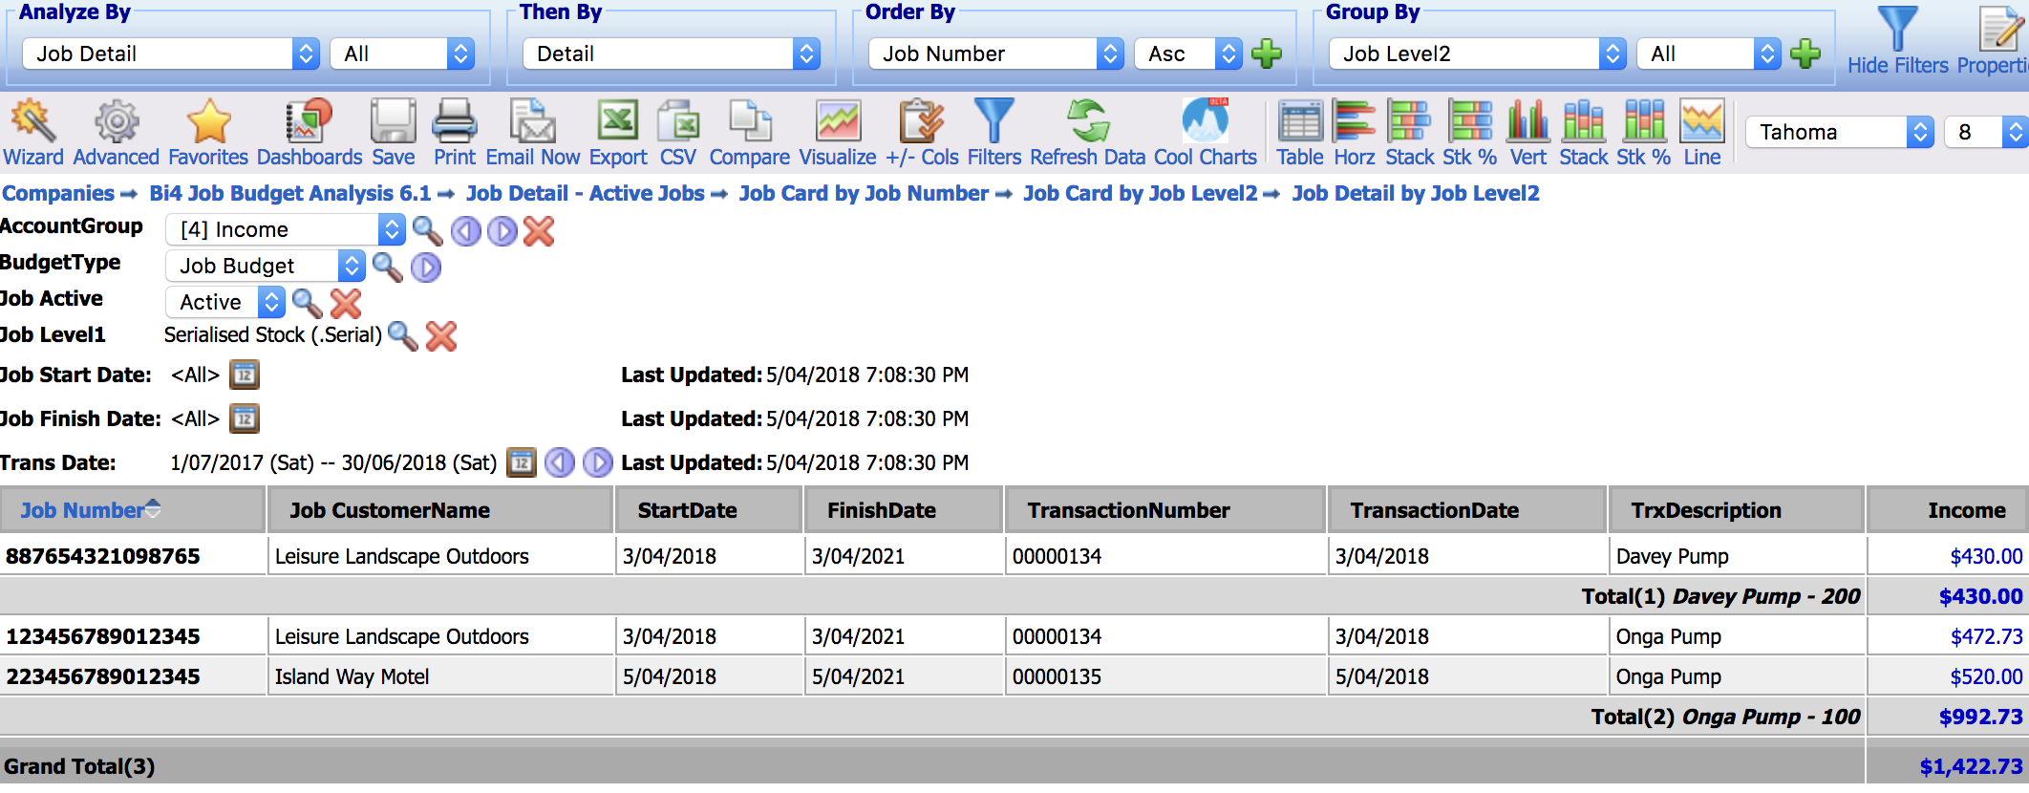Open Then By Detail dropdown
This screenshot has width=2029, height=793.
pos(672,54)
